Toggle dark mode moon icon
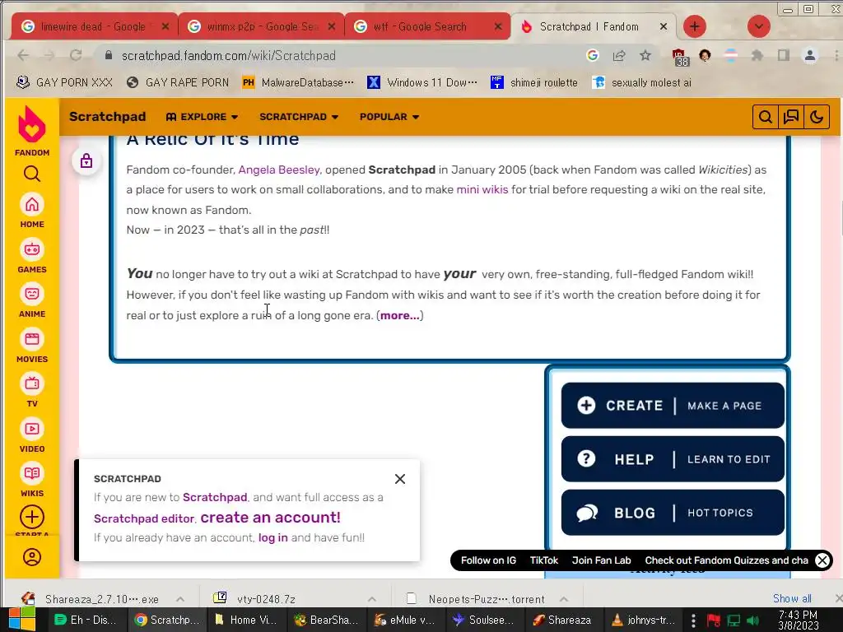843x632 pixels. (x=816, y=117)
